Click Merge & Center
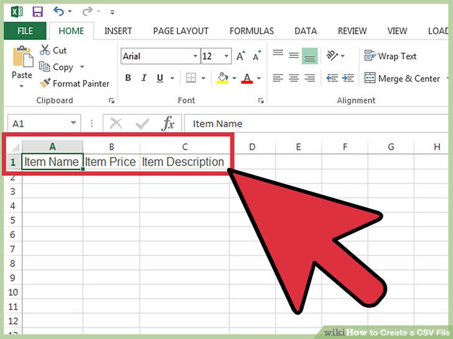Image resolution: width=453 pixels, height=339 pixels. 402,78
